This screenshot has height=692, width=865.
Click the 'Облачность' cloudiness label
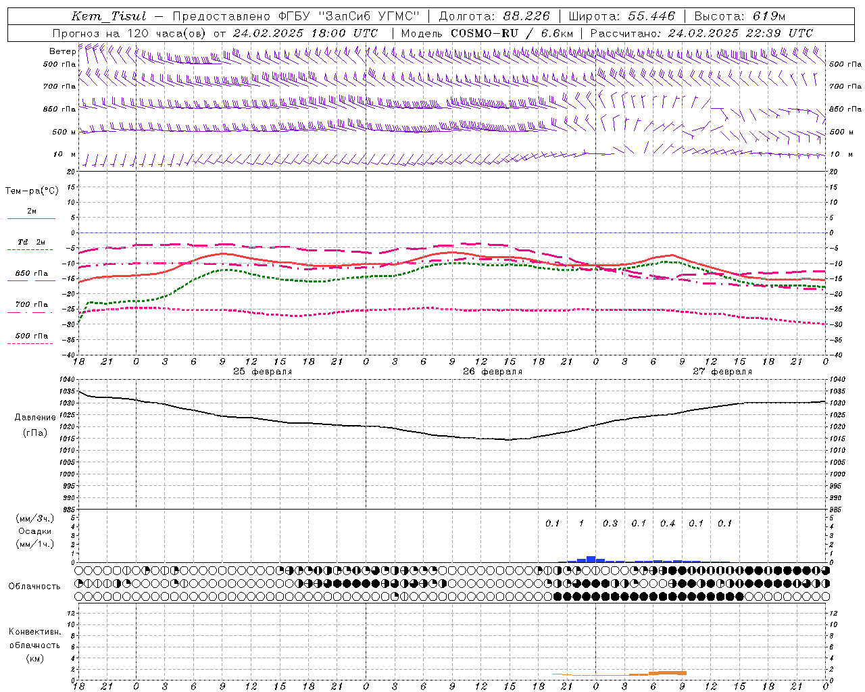[x=34, y=586]
